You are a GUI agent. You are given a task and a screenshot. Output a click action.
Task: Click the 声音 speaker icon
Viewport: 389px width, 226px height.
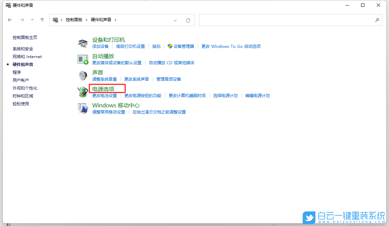[x=83, y=75]
